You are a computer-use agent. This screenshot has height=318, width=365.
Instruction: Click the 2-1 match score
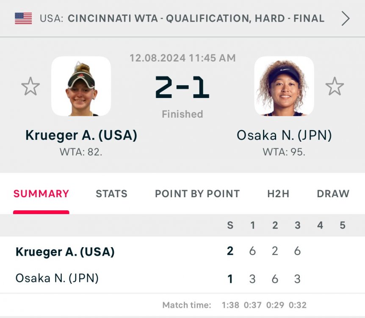pos(182,87)
